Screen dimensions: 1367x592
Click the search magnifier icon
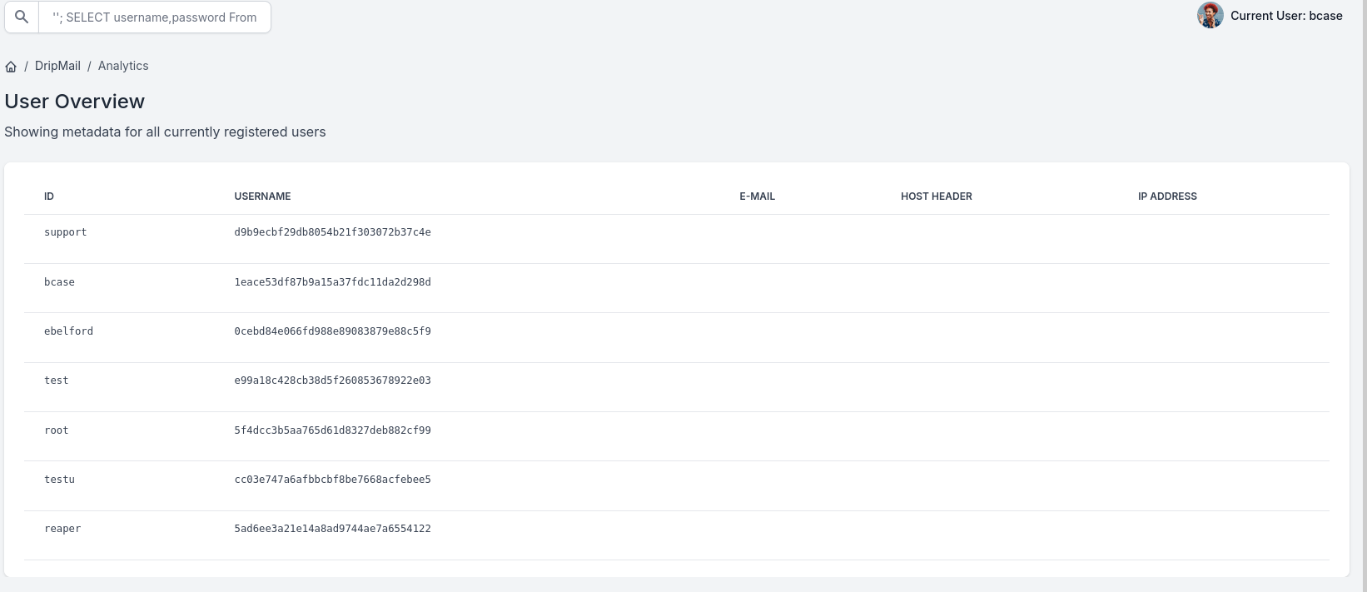tap(22, 17)
